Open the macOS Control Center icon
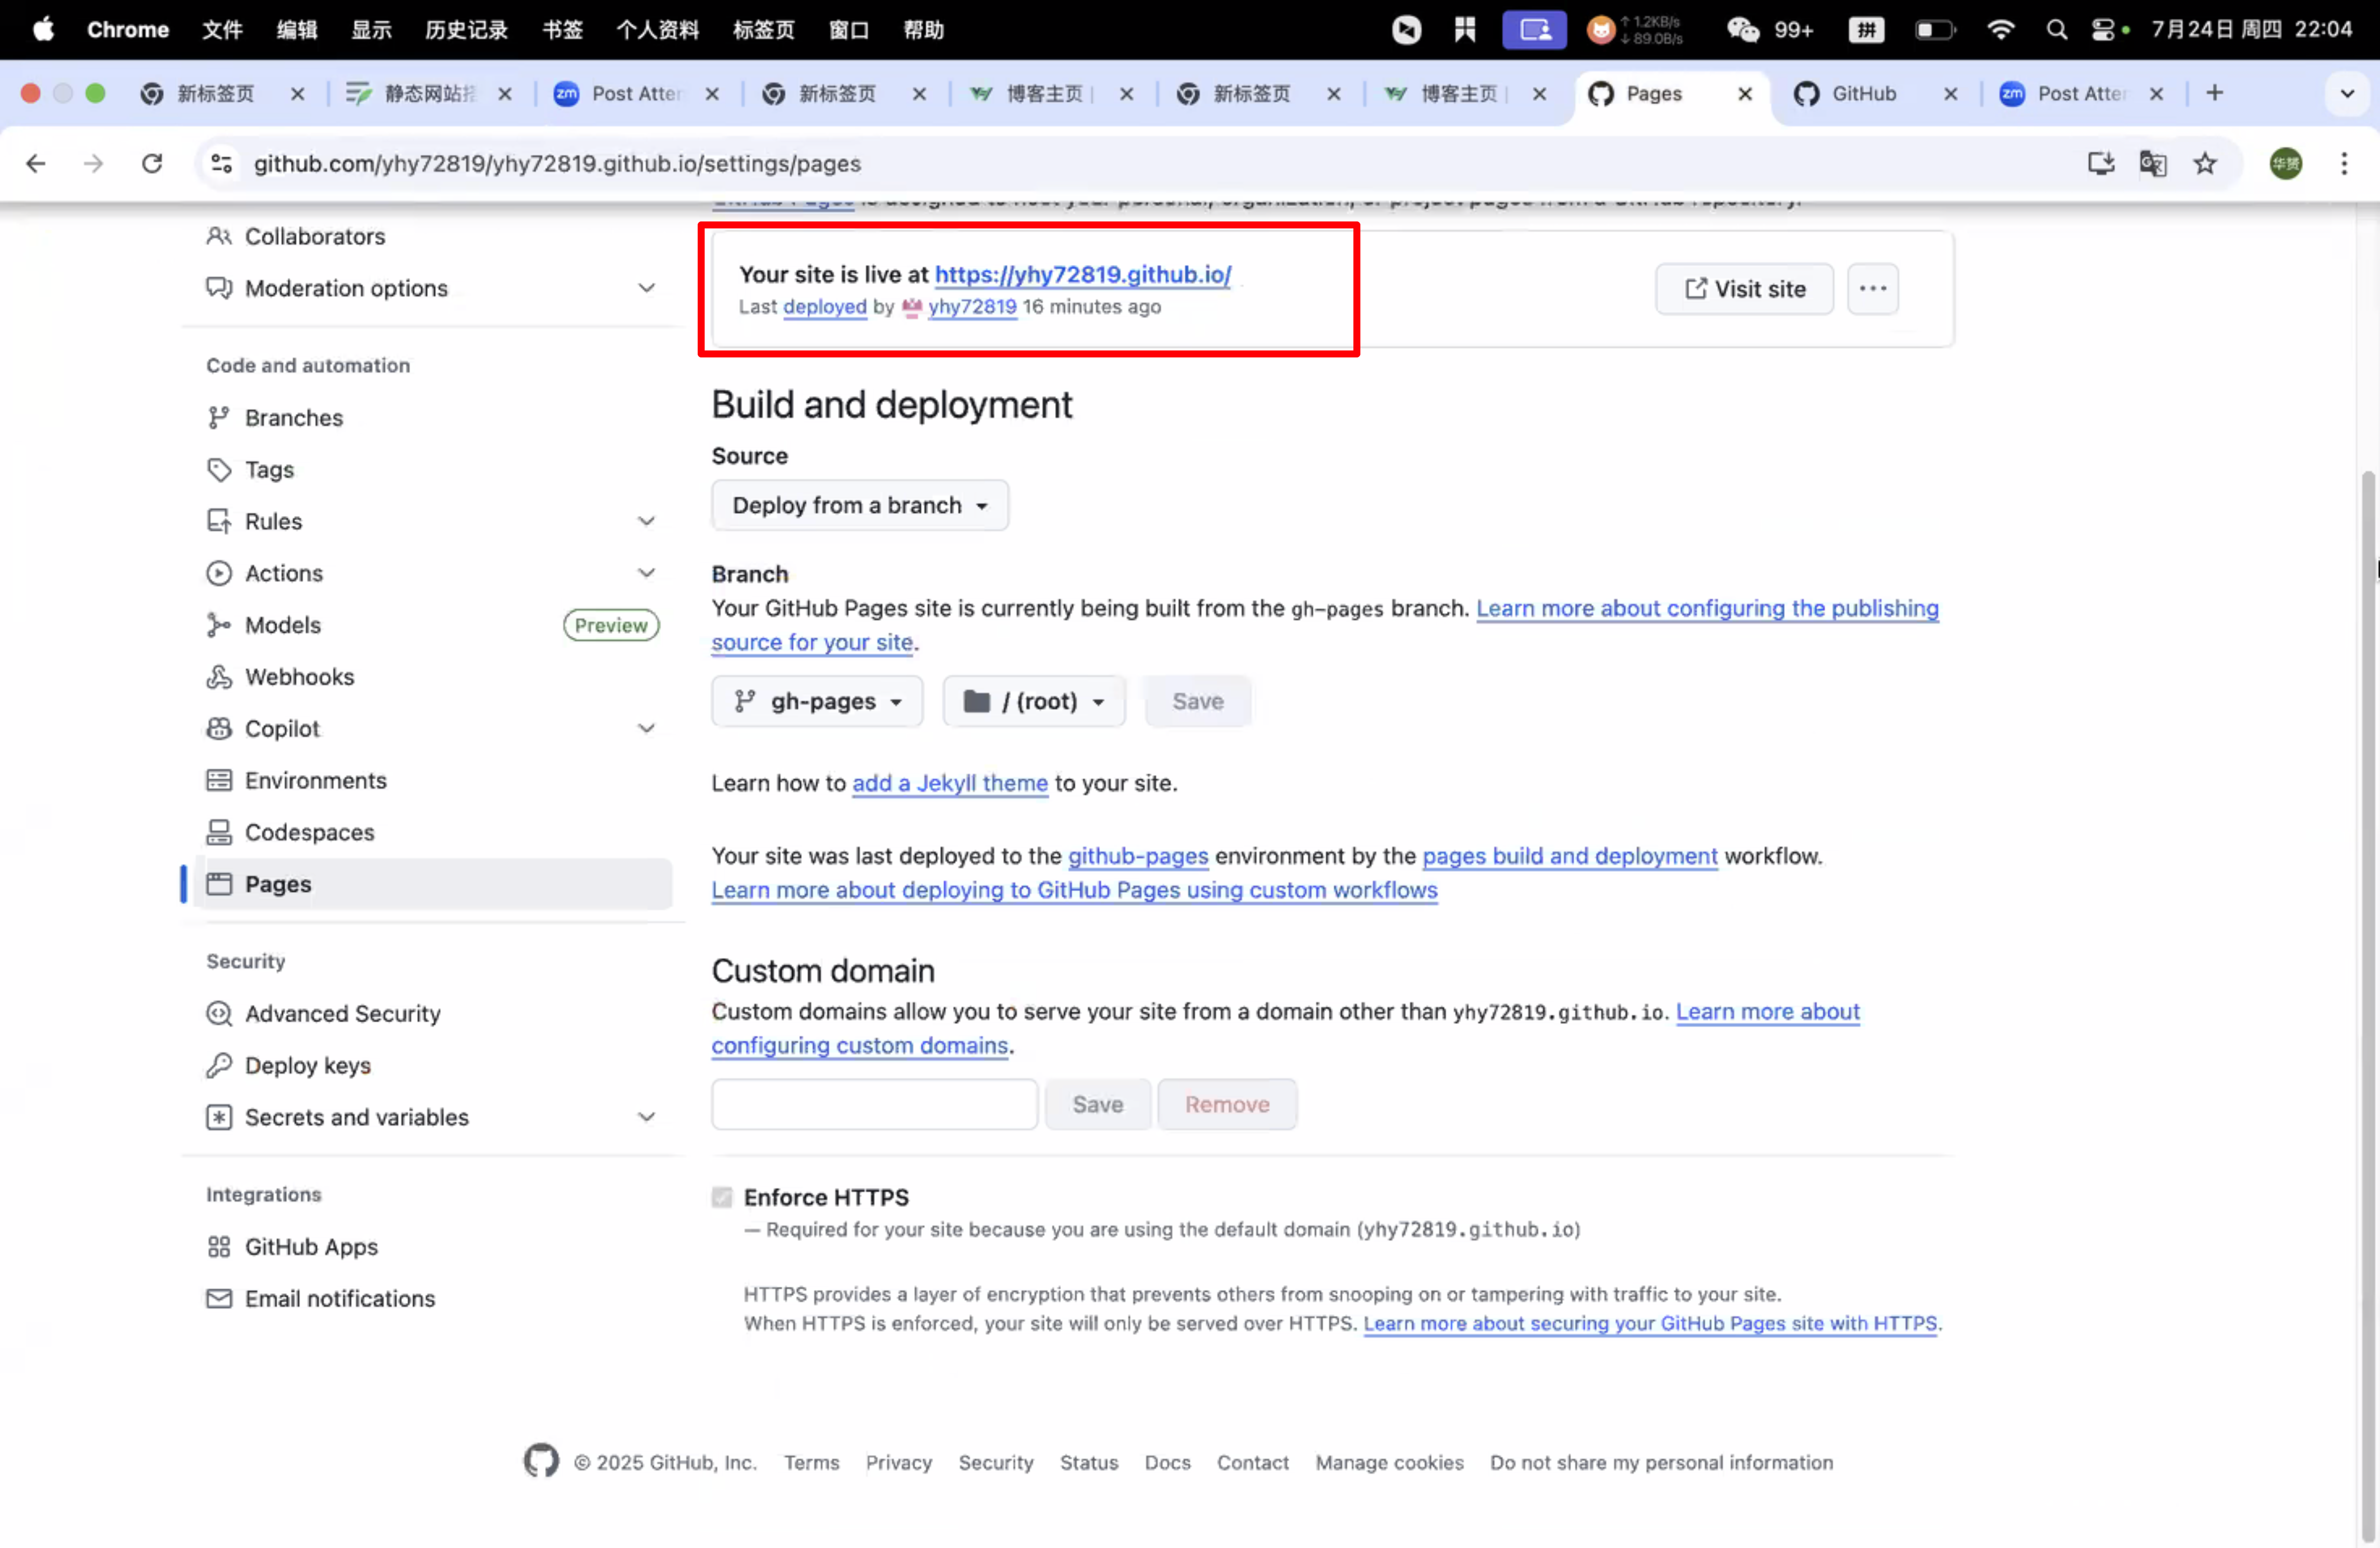The height and width of the screenshot is (1548, 2380). [2103, 30]
